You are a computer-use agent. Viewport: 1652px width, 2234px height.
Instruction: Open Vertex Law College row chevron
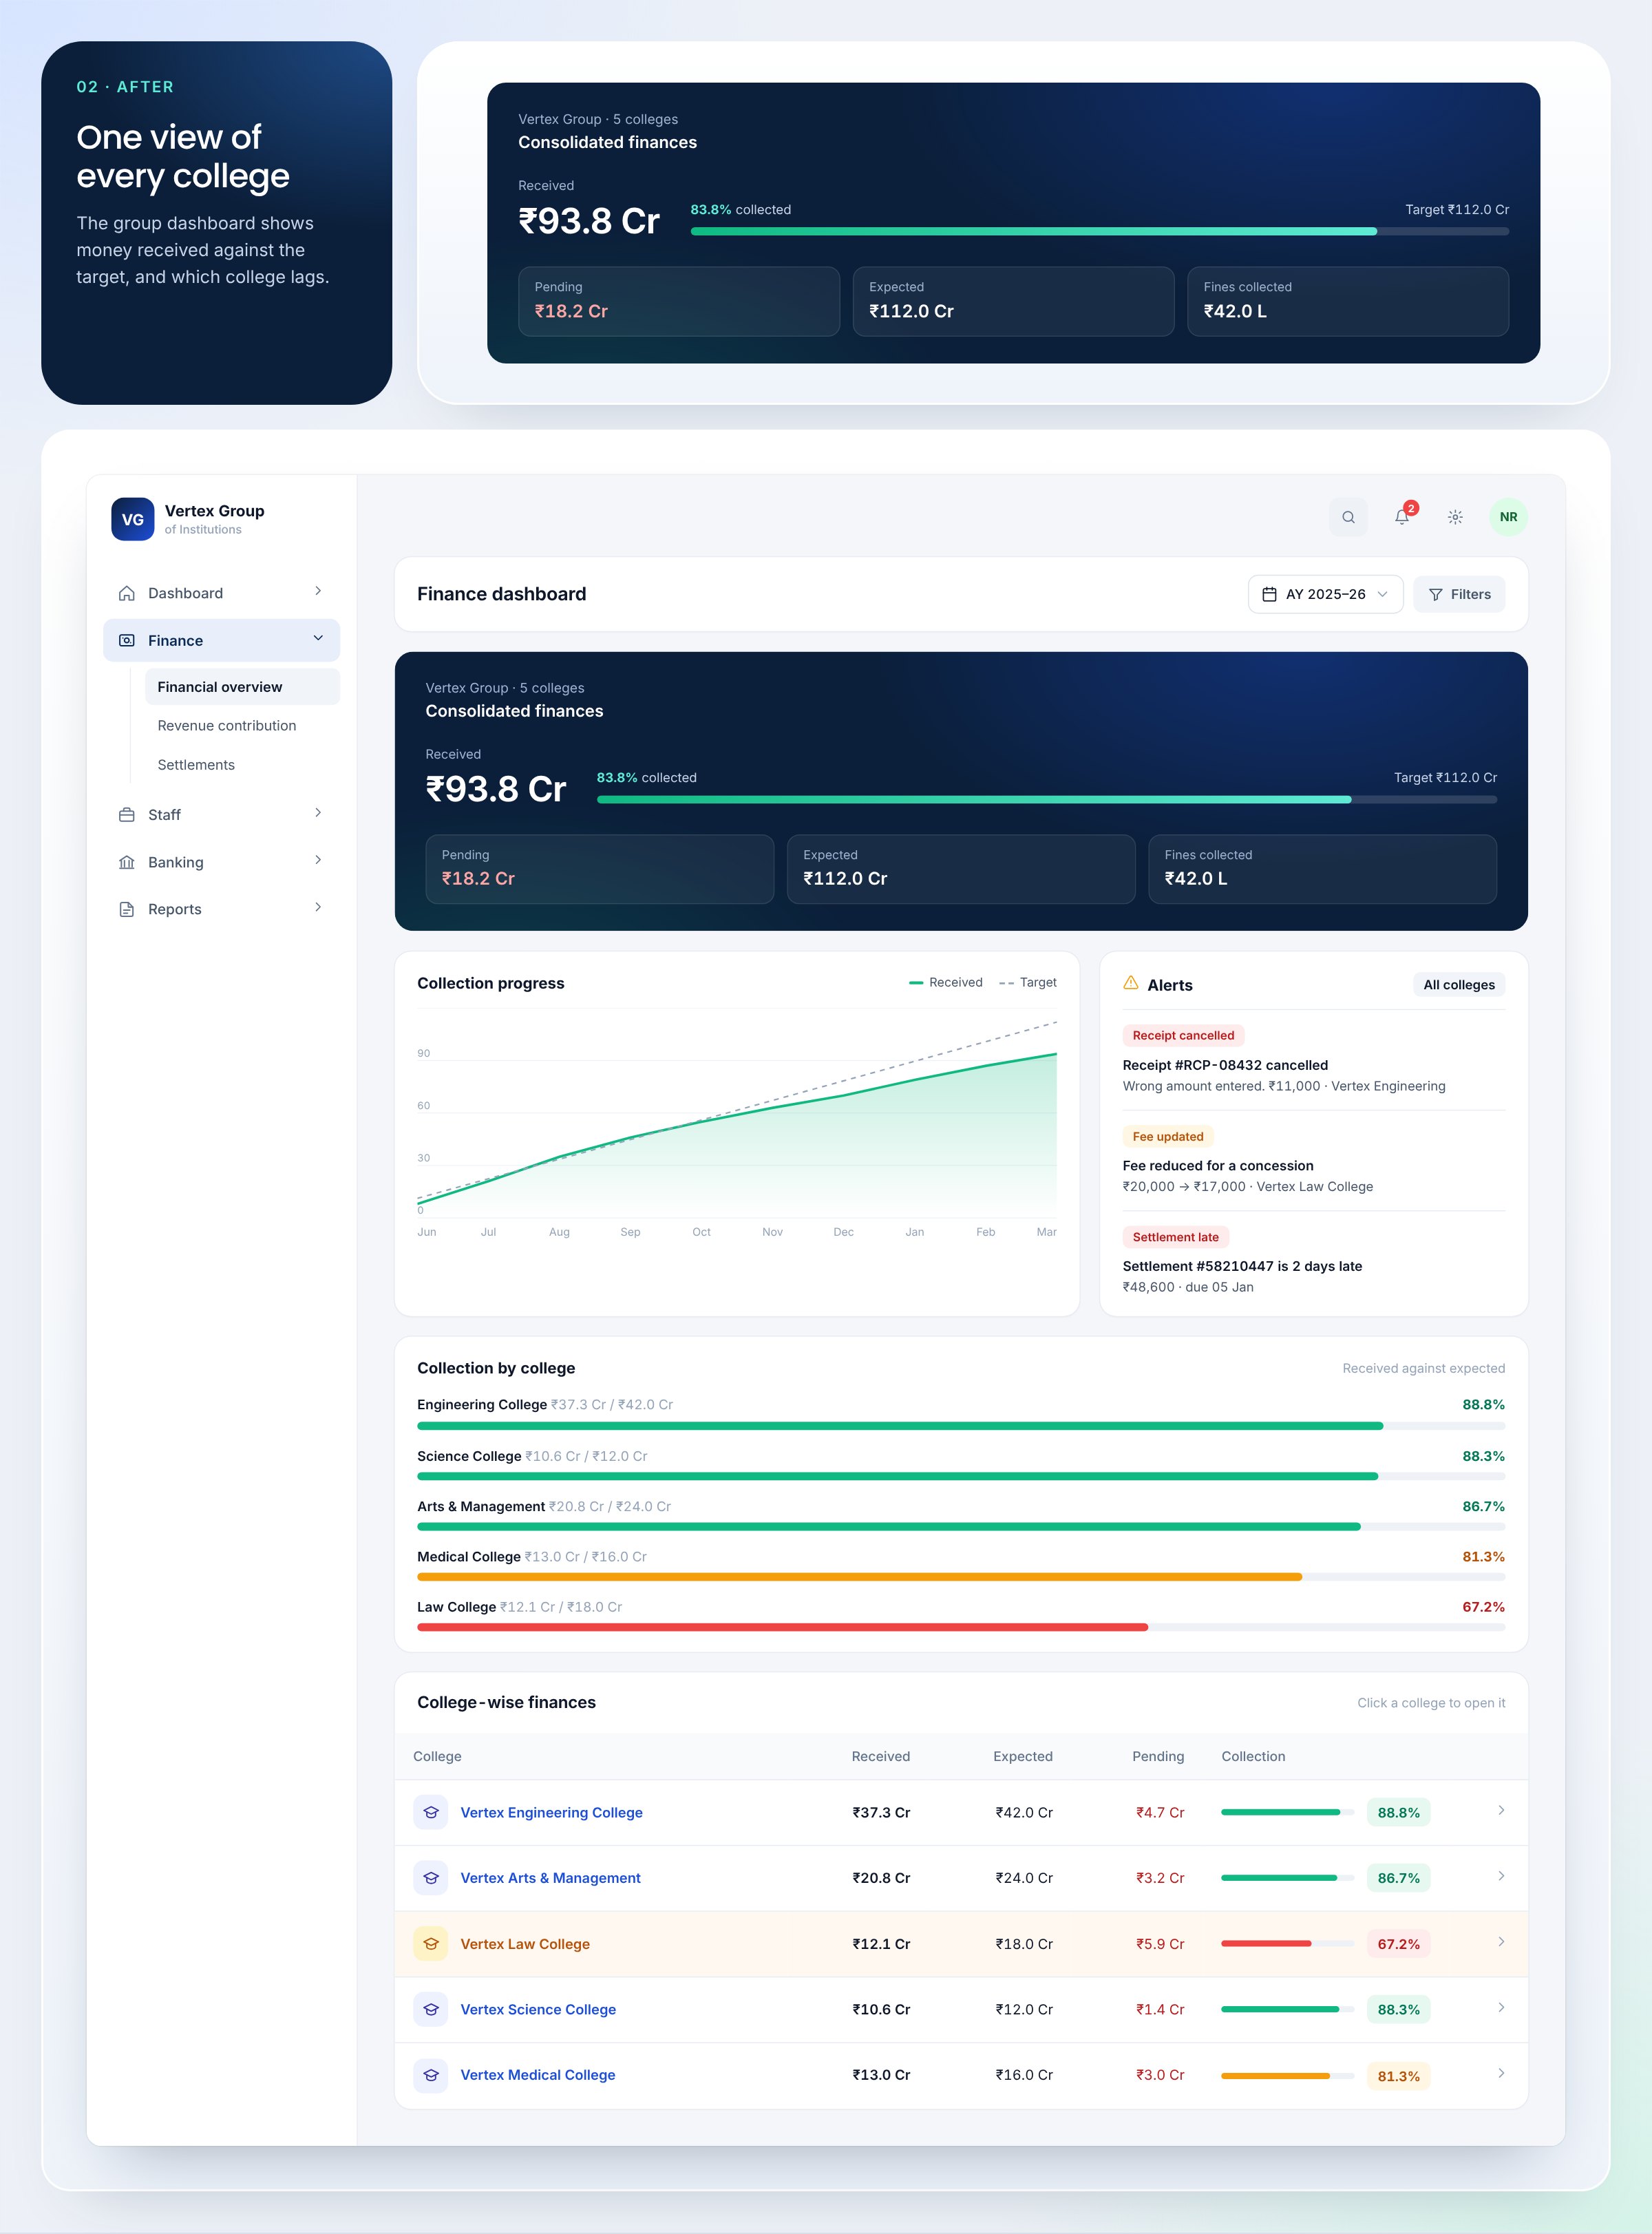click(1501, 1942)
